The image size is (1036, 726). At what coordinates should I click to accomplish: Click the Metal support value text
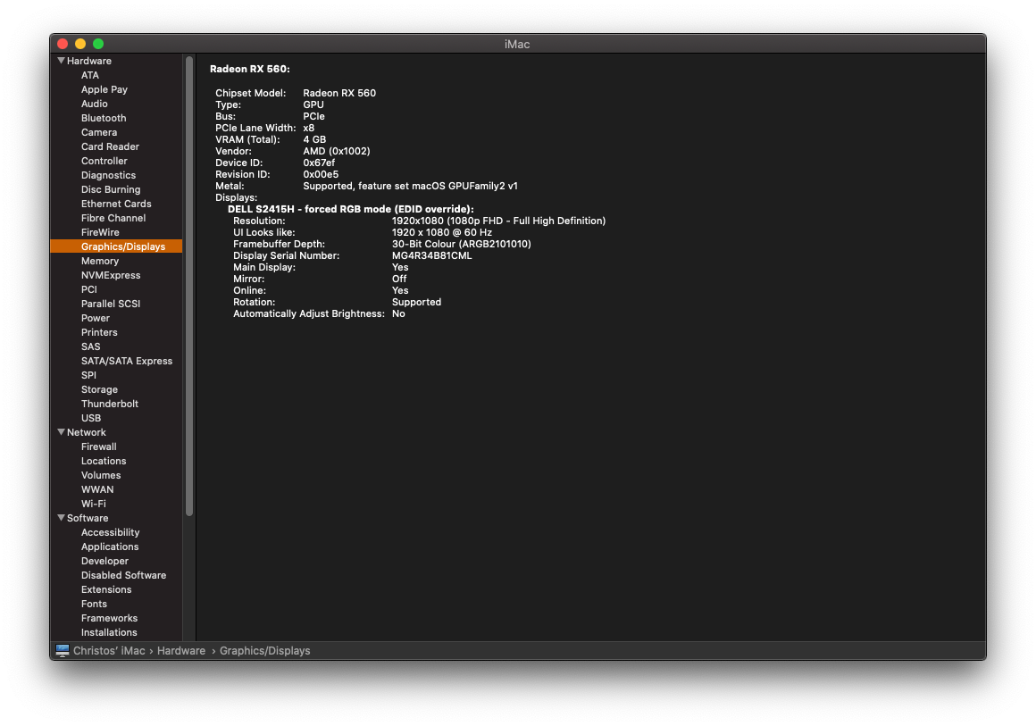[x=410, y=187]
